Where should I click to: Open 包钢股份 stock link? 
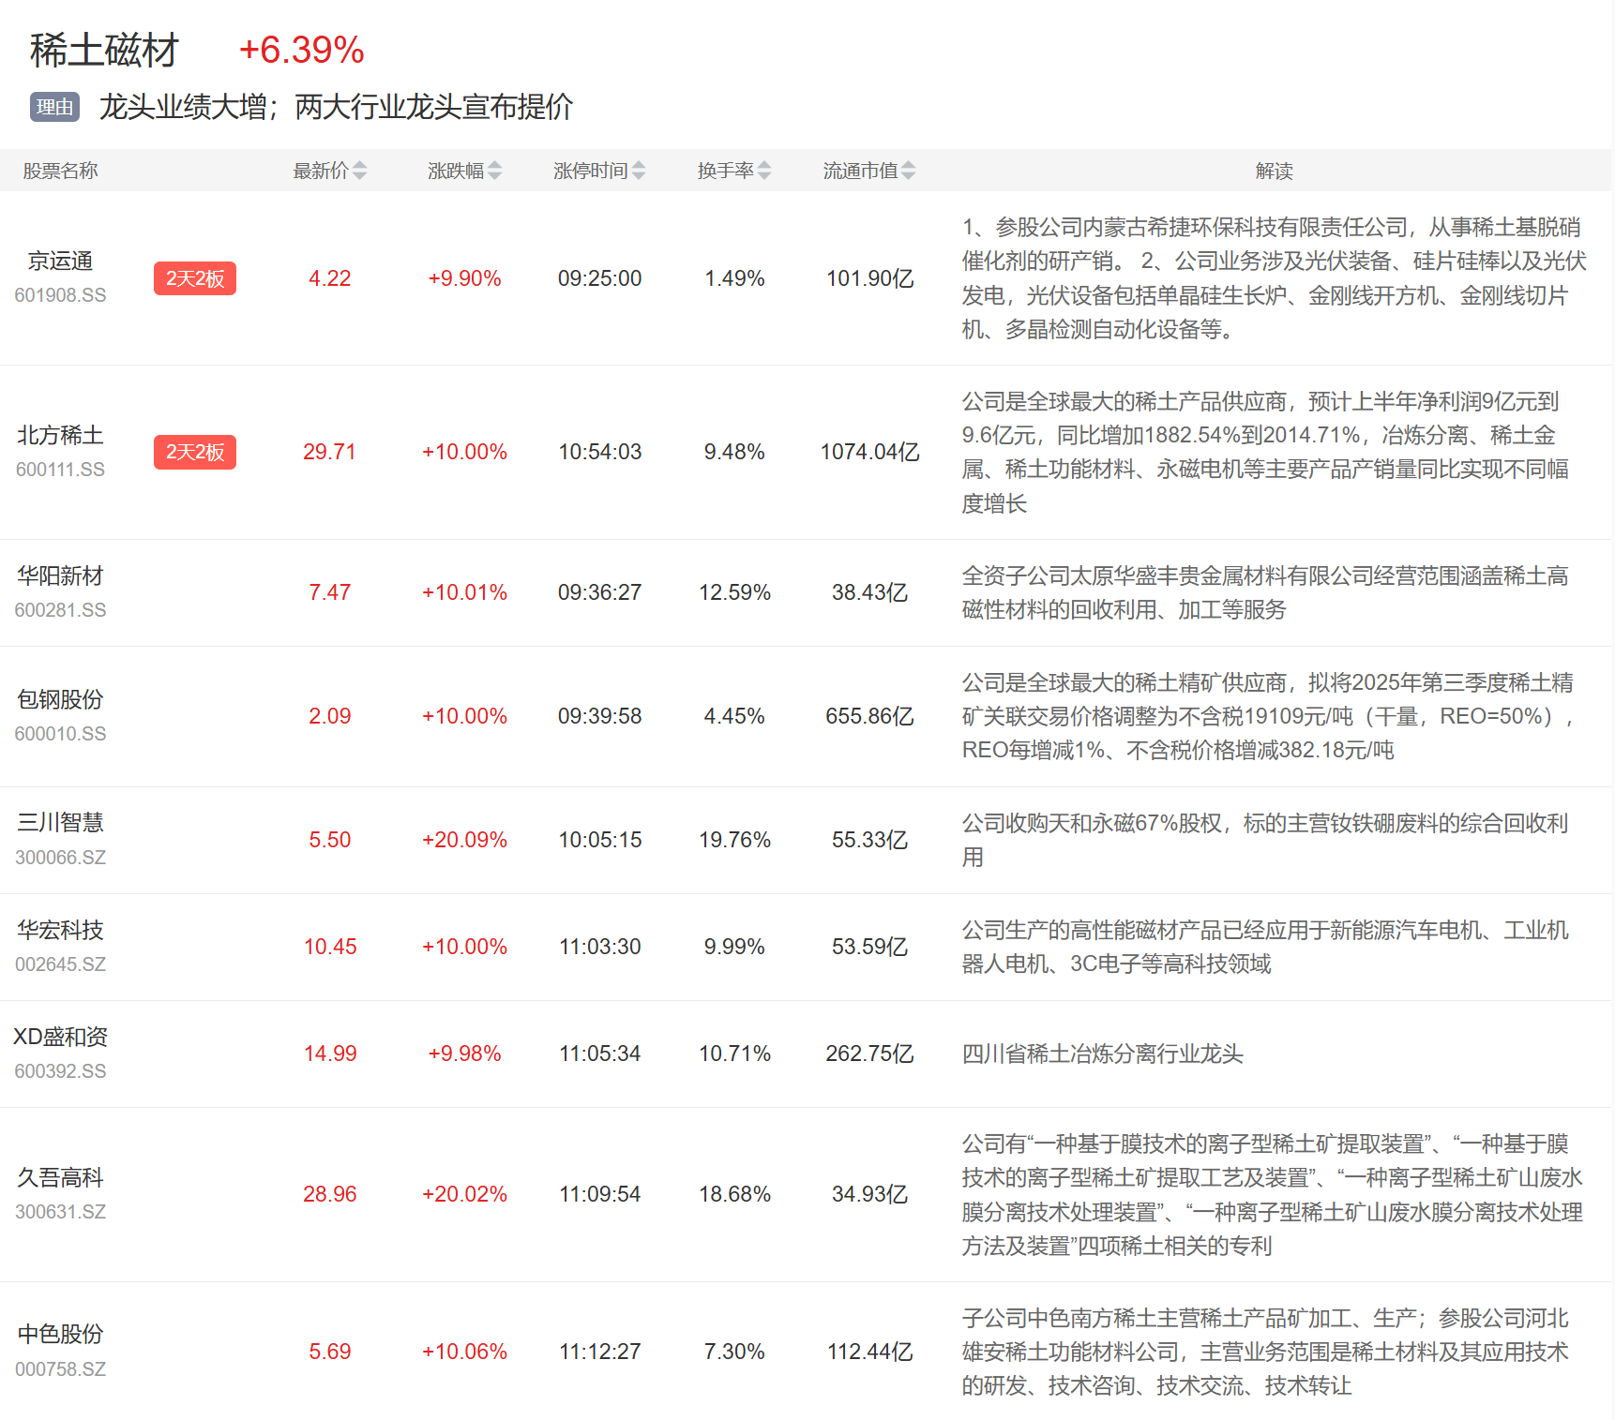(x=60, y=699)
